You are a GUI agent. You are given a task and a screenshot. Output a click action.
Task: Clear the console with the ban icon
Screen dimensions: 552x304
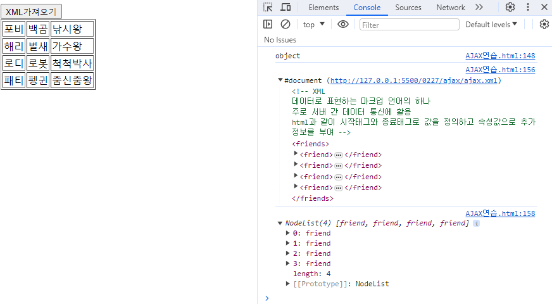point(285,24)
